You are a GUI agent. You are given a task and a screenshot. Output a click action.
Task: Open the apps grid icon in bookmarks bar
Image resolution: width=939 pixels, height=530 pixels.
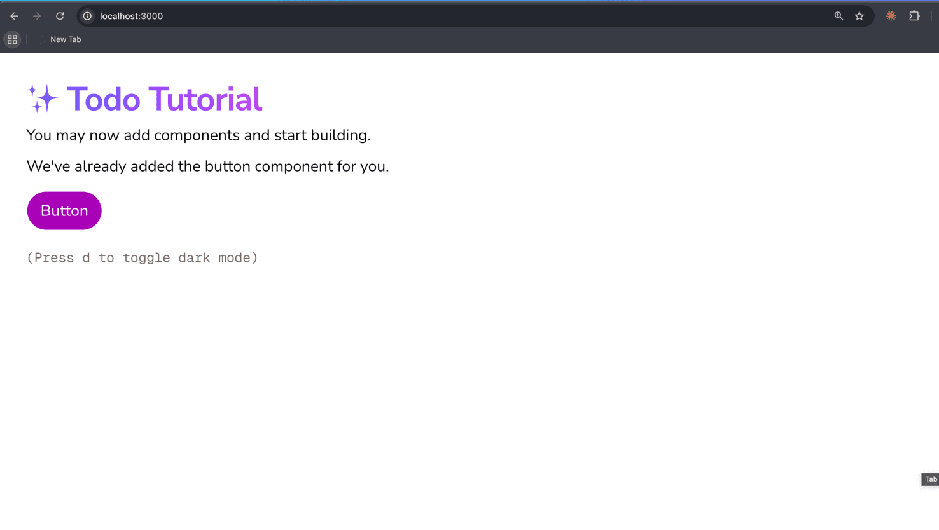click(x=12, y=39)
